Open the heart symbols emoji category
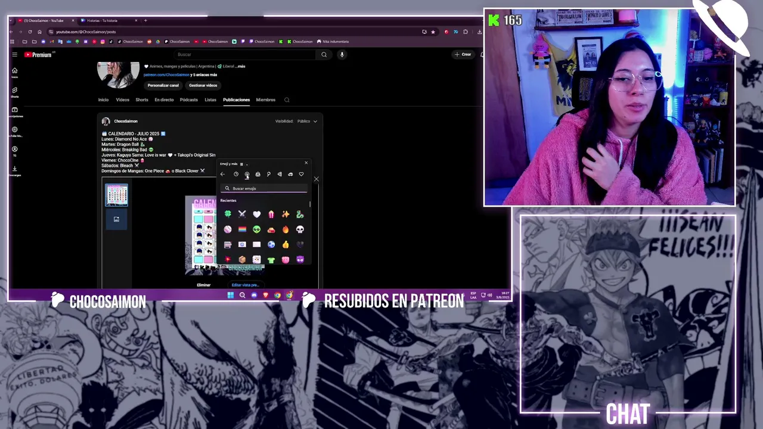This screenshot has width=763, height=429. point(301,174)
